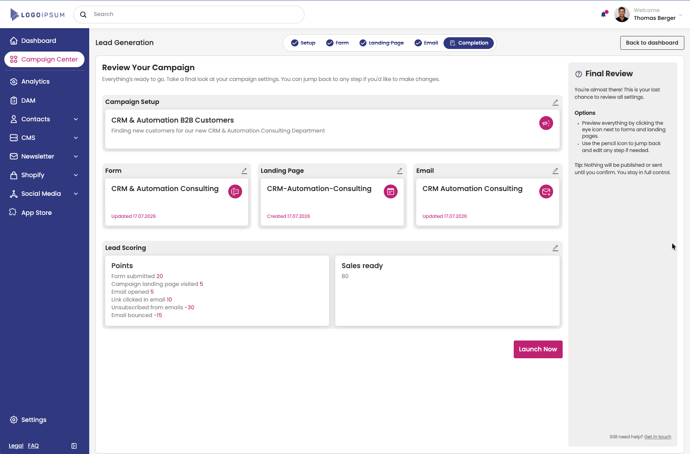Edit Campaign Setup with pencil icon
Image resolution: width=690 pixels, height=454 pixels.
point(555,102)
